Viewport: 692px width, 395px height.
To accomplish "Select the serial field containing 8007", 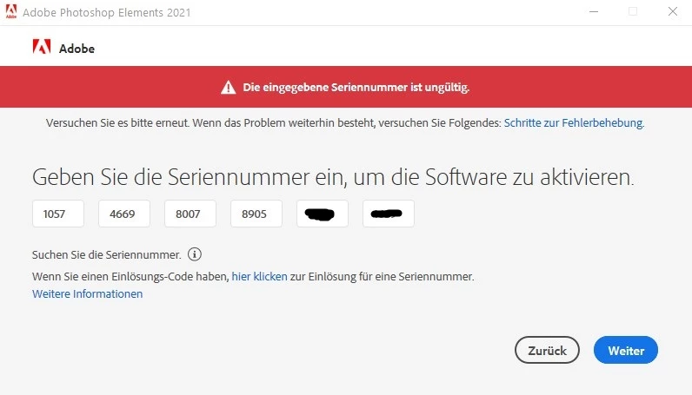I will (x=190, y=214).
